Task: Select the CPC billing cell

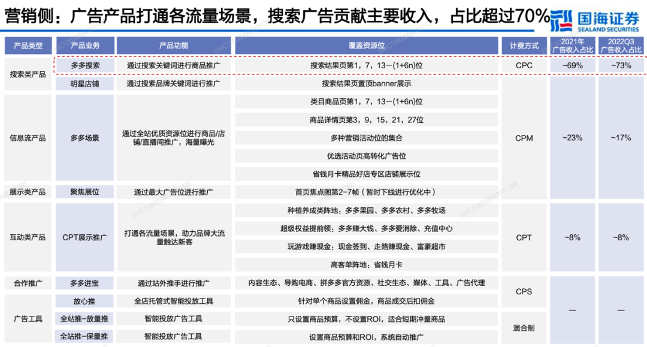Action: click(524, 65)
